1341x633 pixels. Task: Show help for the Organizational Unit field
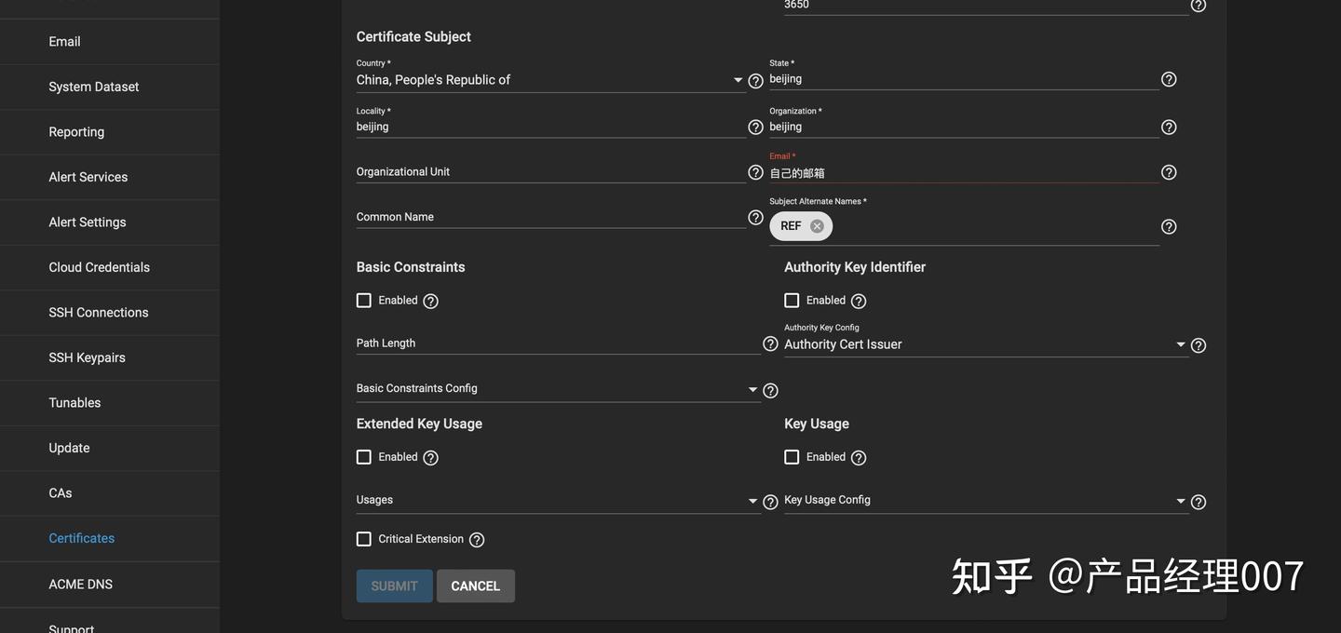pos(755,172)
